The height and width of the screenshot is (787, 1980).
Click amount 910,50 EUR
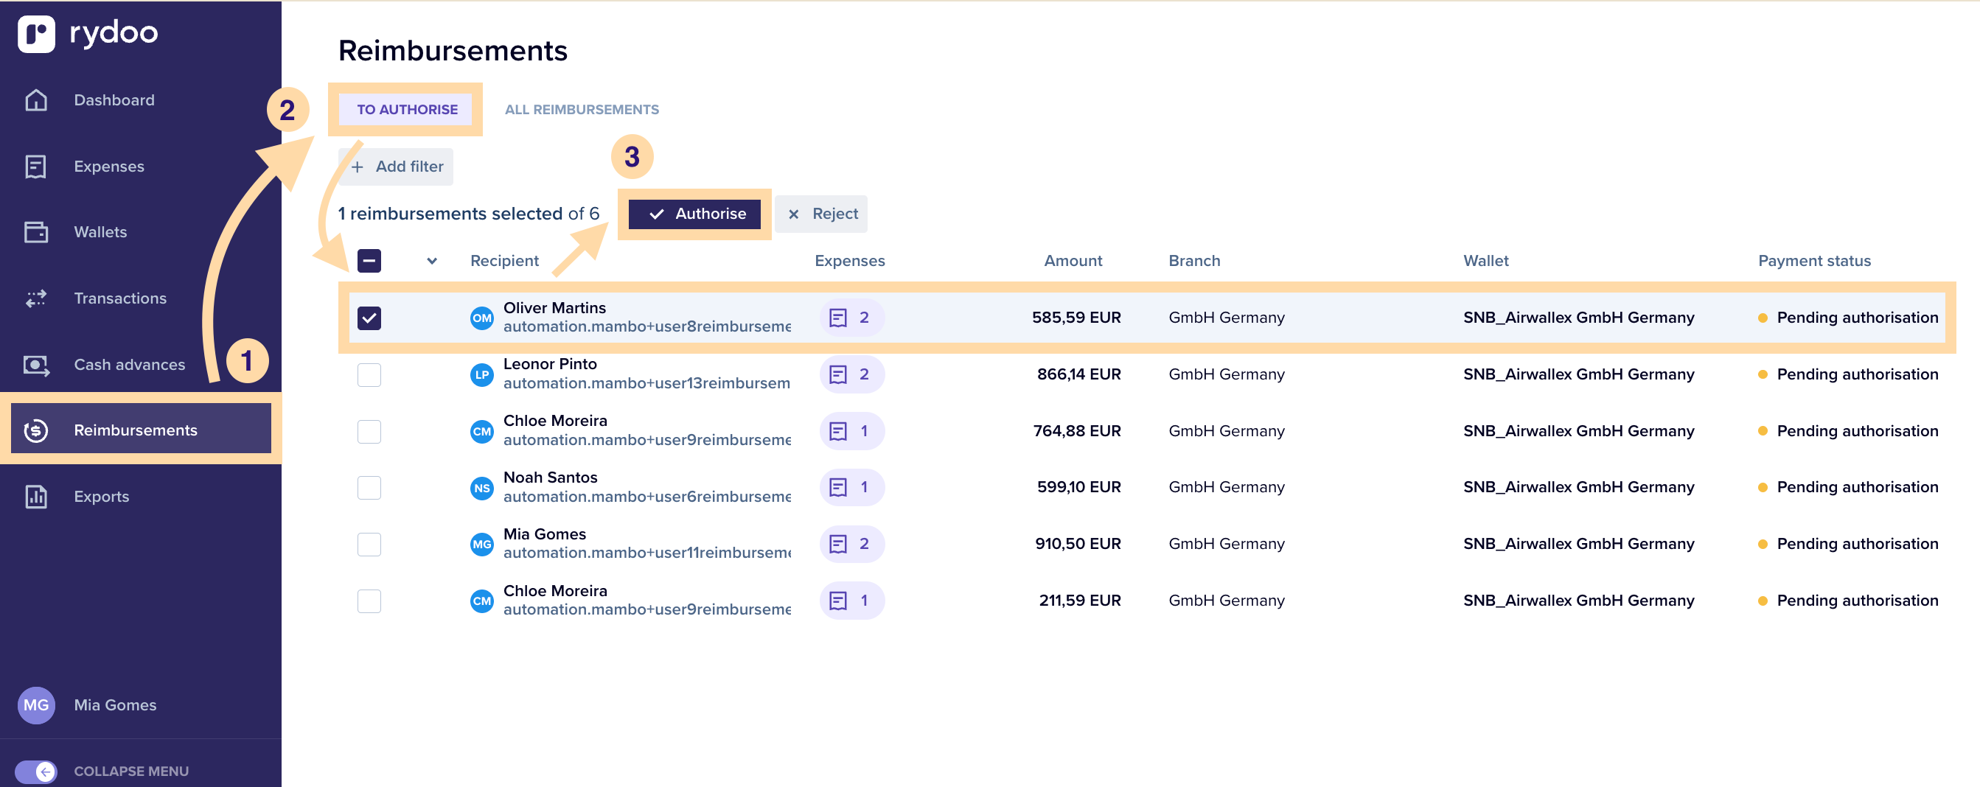tap(1078, 544)
